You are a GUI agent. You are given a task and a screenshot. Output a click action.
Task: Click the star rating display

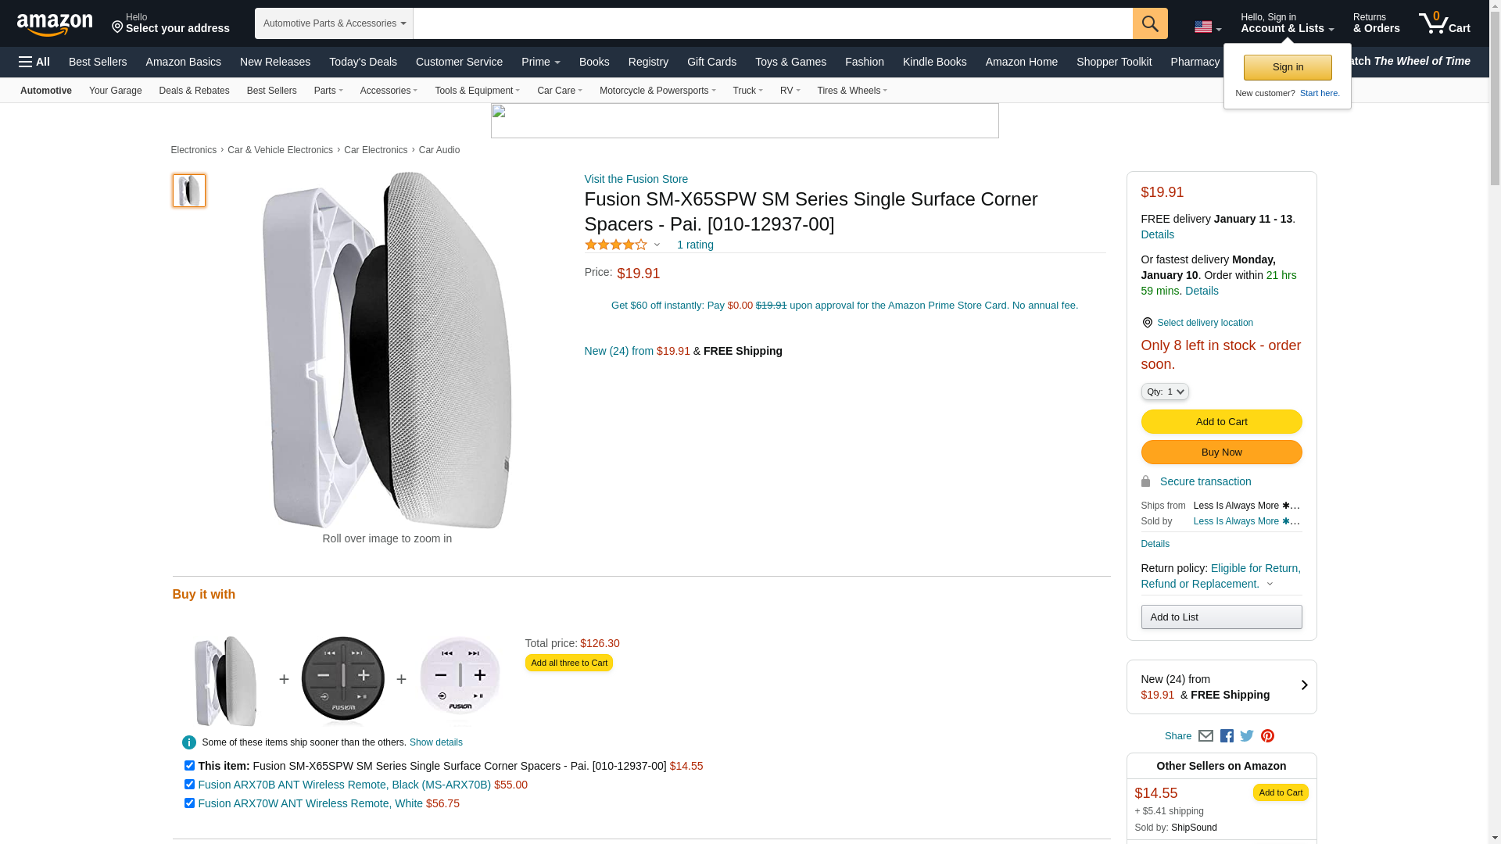(x=617, y=245)
